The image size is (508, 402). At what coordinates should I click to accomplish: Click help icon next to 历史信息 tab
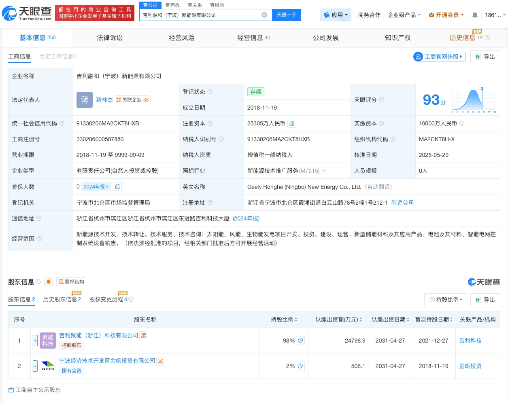(487, 38)
